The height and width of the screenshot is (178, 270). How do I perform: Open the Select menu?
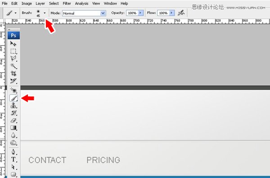click(x=54, y=4)
